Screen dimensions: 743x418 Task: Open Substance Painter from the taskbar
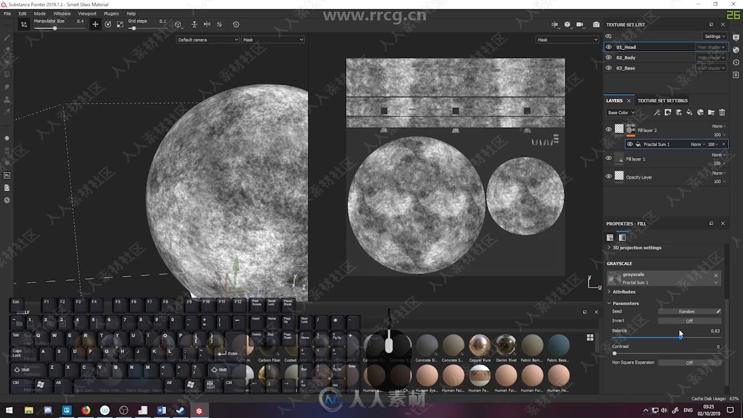pyautogui.click(x=199, y=410)
